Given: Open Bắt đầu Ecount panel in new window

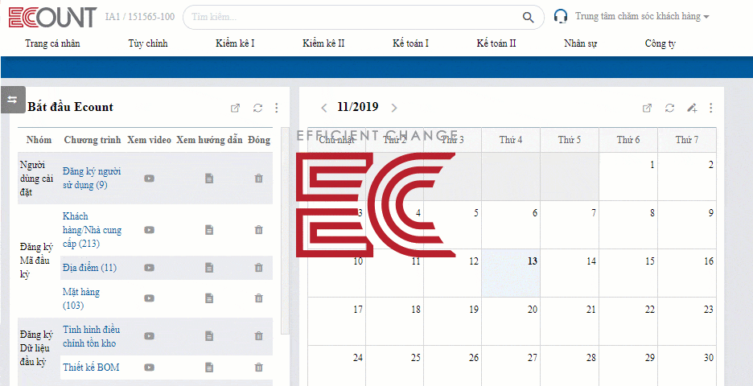Looking at the screenshot, I should [235, 108].
